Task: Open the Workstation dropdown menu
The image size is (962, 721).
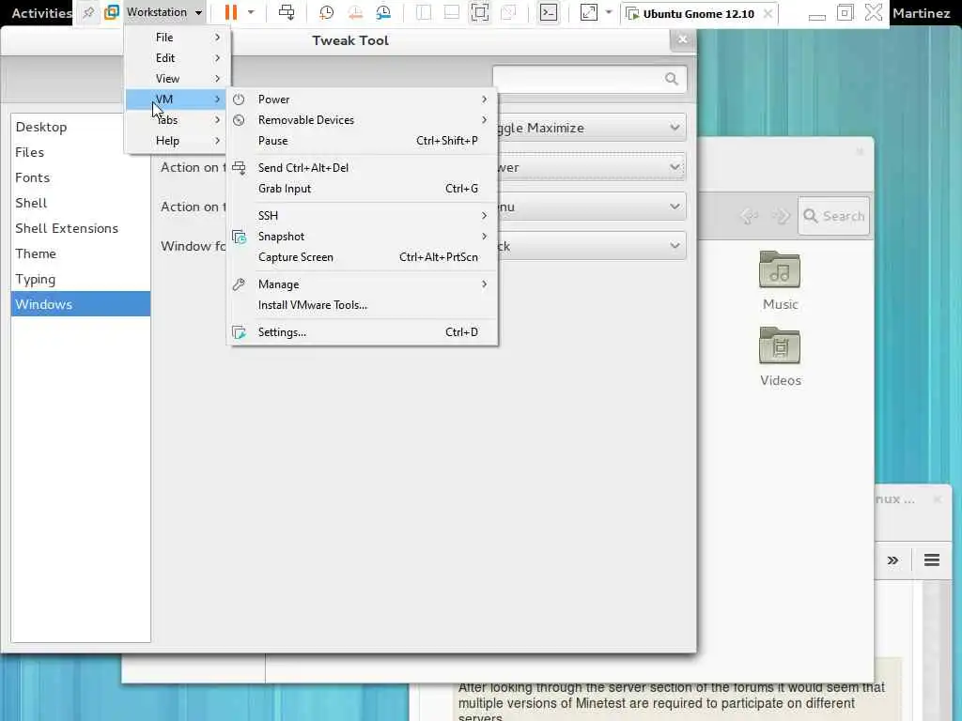Action: pyautogui.click(x=163, y=12)
